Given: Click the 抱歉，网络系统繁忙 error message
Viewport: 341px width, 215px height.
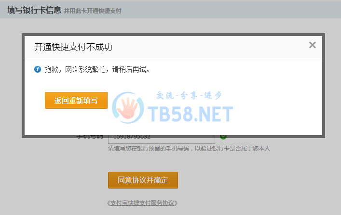Looking at the screenshot, I should click(x=97, y=69).
